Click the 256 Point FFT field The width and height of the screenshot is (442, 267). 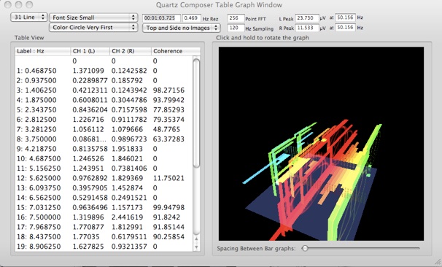click(236, 18)
